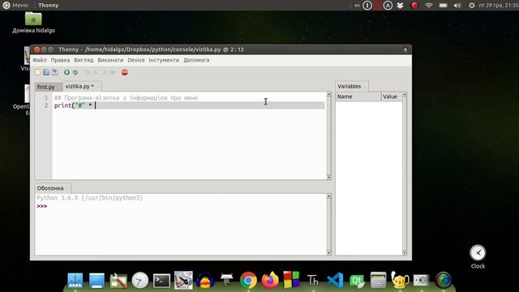Open the Clock desktop applet
The width and height of the screenshot is (519, 292).
(x=478, y=256)
